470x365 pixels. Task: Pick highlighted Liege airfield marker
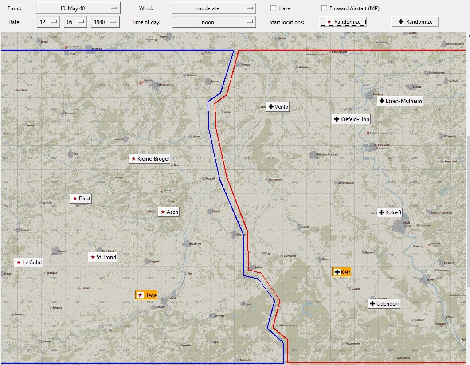pos(146,295)
